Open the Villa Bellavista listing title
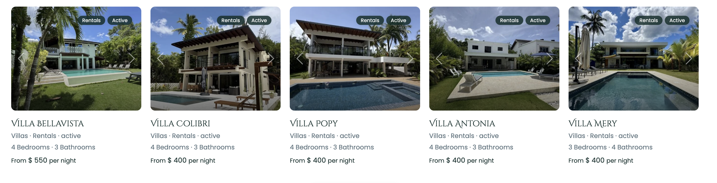The height and width of the screenshot is (183, 717). click(48, 123)
